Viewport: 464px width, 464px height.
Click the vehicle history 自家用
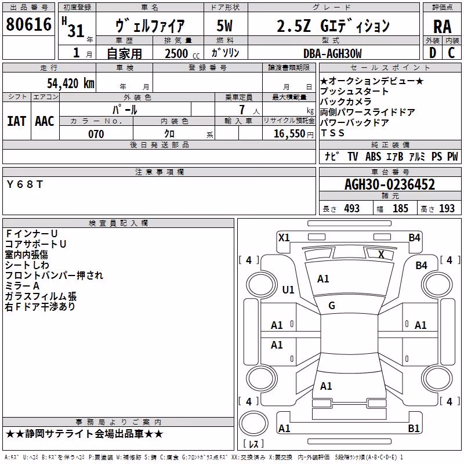[124, 53]
